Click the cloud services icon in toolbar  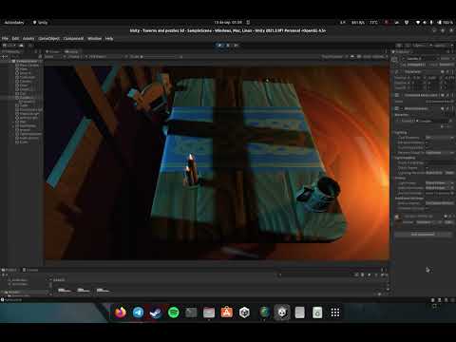point(22,46)
